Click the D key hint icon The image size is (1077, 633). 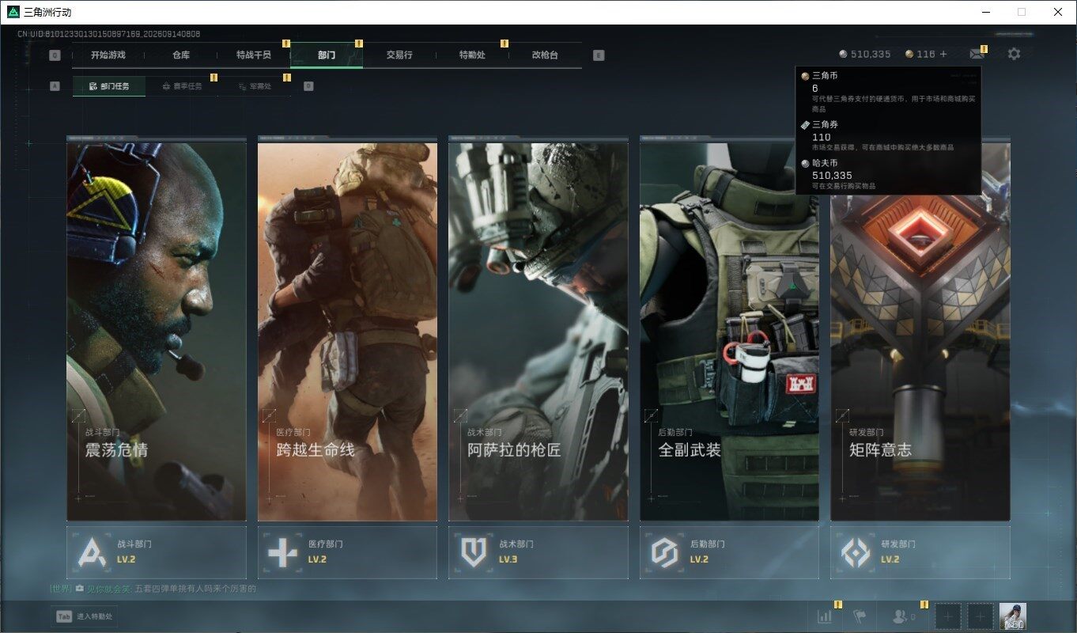[x=308, y=86]
